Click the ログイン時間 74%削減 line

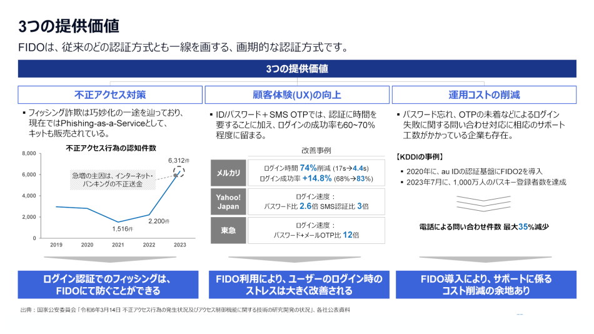[316, 168]
